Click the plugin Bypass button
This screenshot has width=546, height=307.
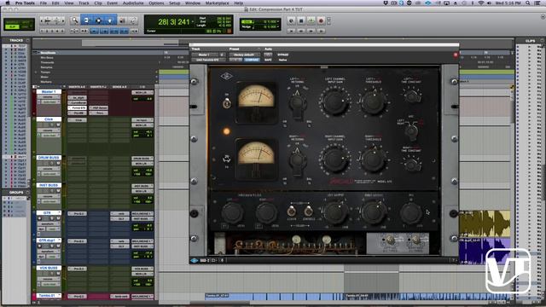pyautogui.click(x=282, y=55)
